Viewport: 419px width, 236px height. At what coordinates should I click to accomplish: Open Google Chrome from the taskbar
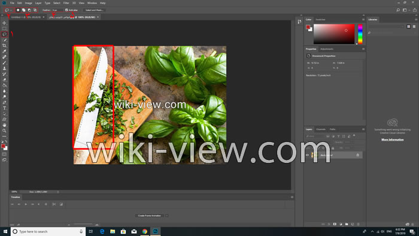pos(145,231)
